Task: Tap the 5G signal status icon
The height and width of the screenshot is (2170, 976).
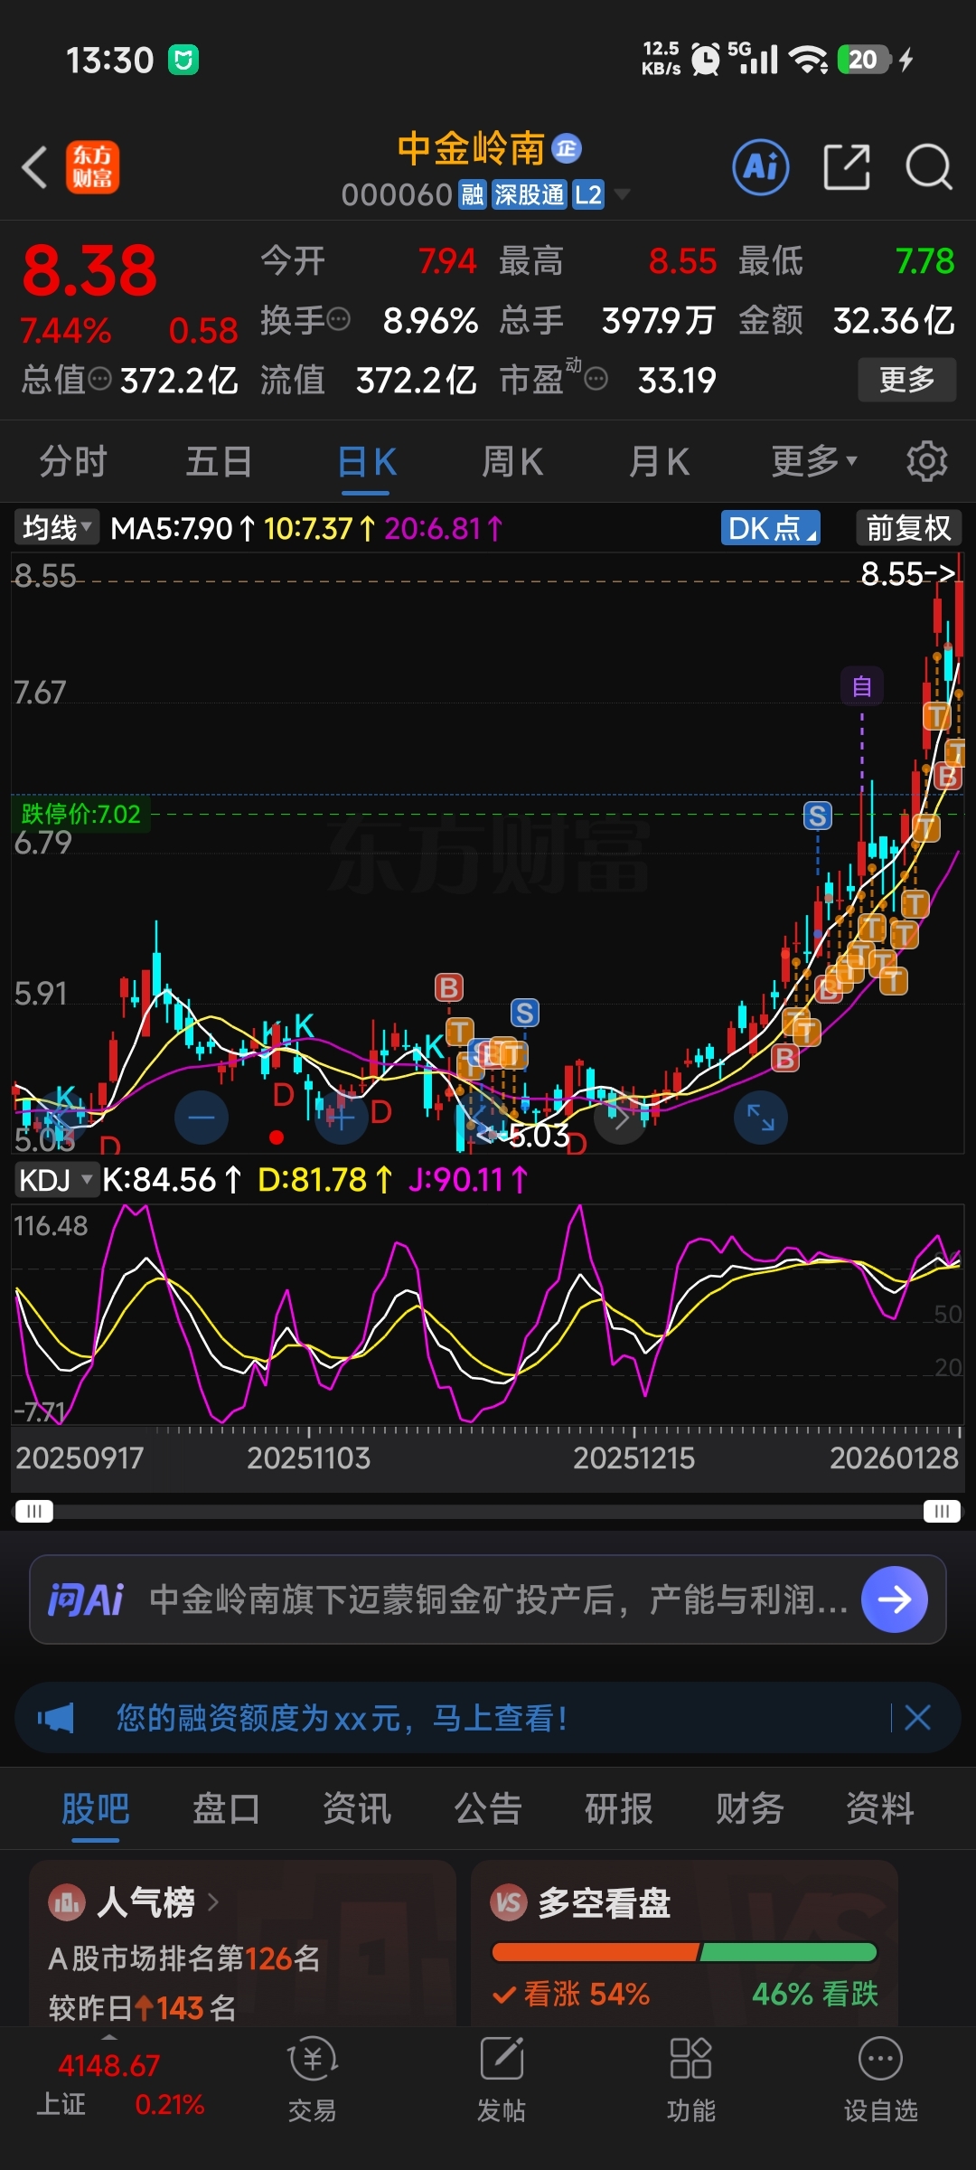Action: pos(753,59)
